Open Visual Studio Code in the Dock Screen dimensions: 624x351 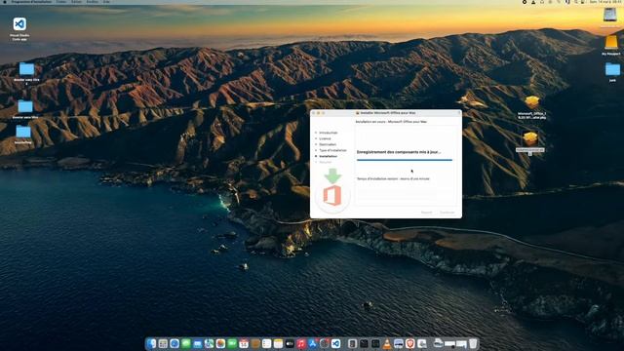[x=335, y=343]
